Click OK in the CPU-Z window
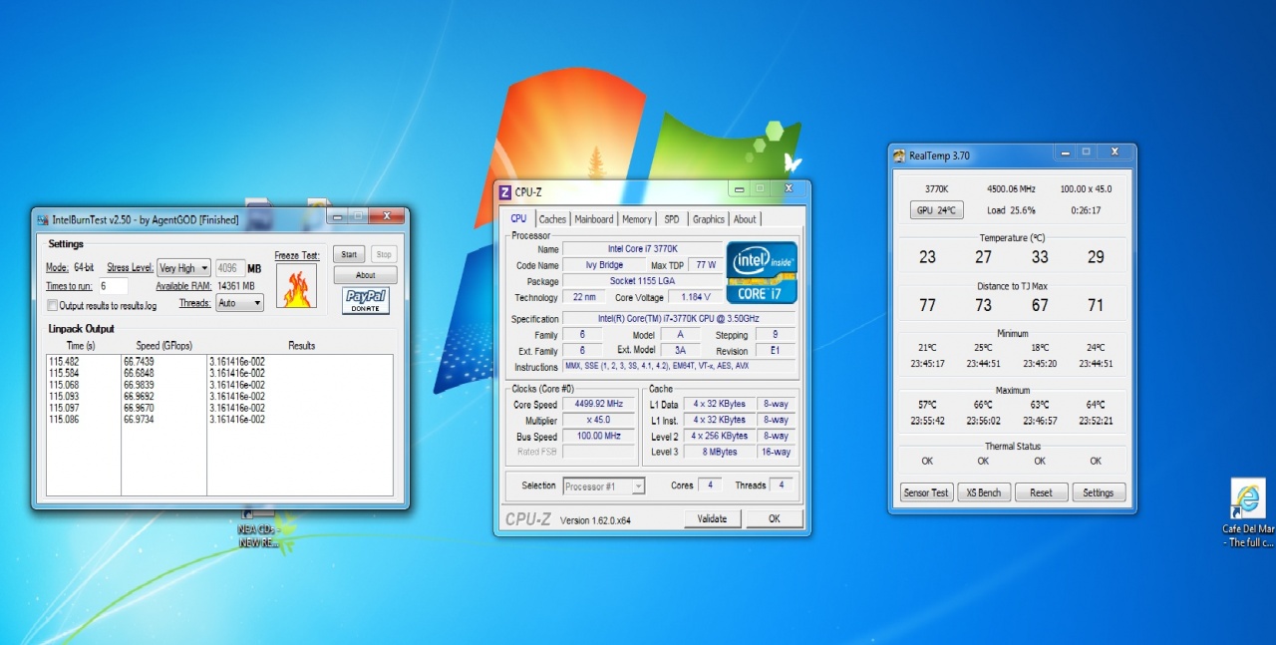1276x645 pixels. 775,518
